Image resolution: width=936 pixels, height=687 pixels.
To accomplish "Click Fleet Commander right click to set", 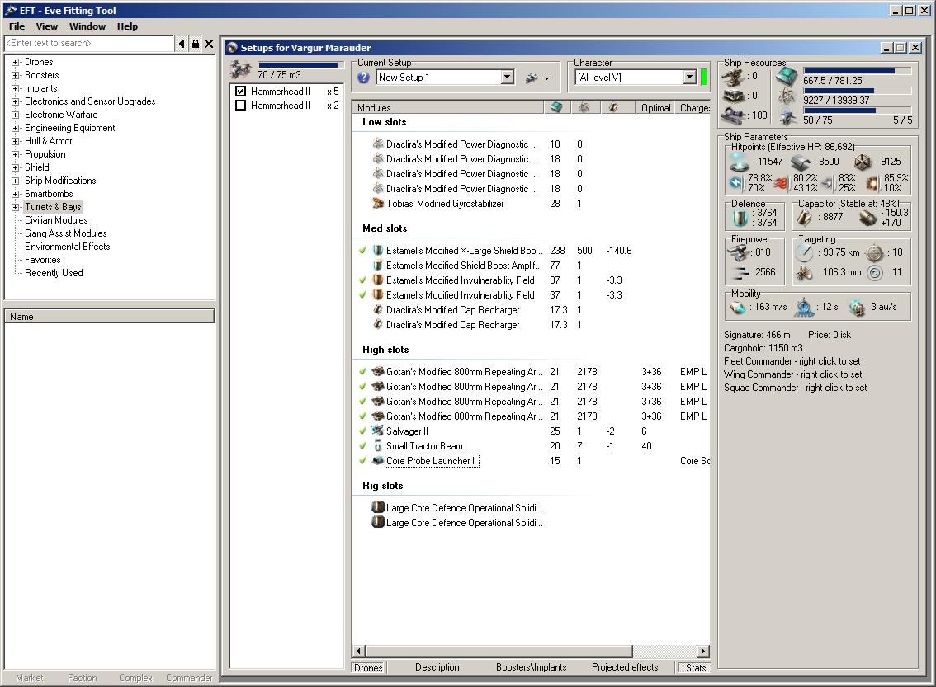I will pos(792,361).
